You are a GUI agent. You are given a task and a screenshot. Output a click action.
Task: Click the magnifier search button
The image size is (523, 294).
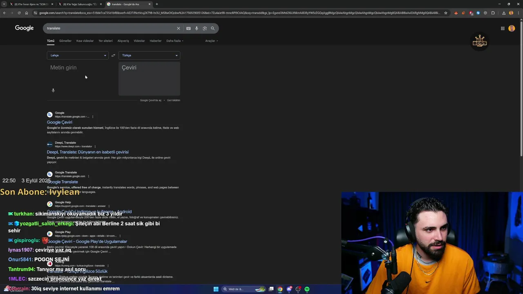[x=212, y=28]
